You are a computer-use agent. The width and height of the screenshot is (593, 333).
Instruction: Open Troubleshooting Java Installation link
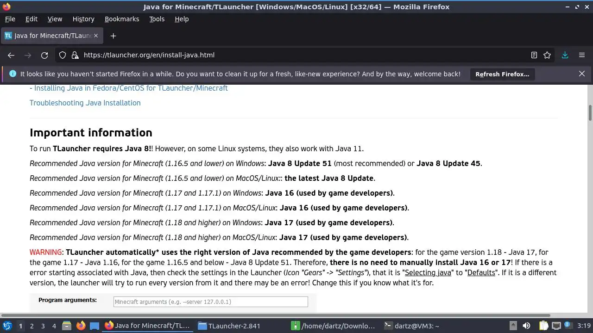coord(85,103)
